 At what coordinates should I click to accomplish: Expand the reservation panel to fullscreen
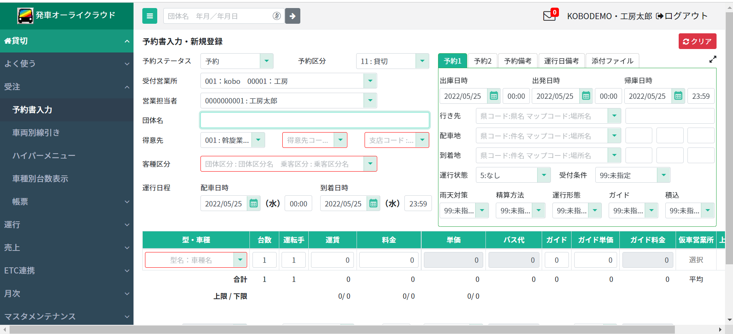(713, 59)
